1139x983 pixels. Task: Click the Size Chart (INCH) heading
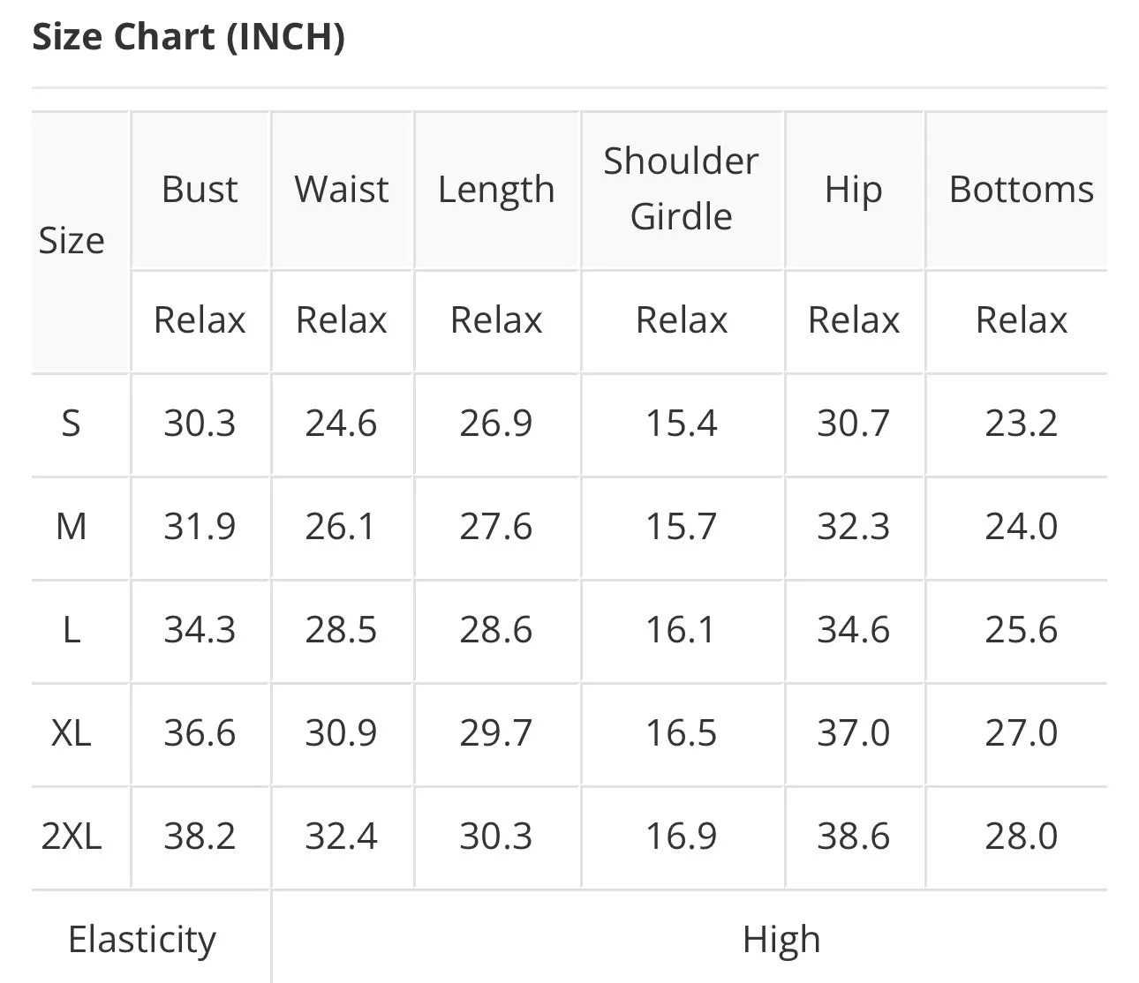pos(188,37)
